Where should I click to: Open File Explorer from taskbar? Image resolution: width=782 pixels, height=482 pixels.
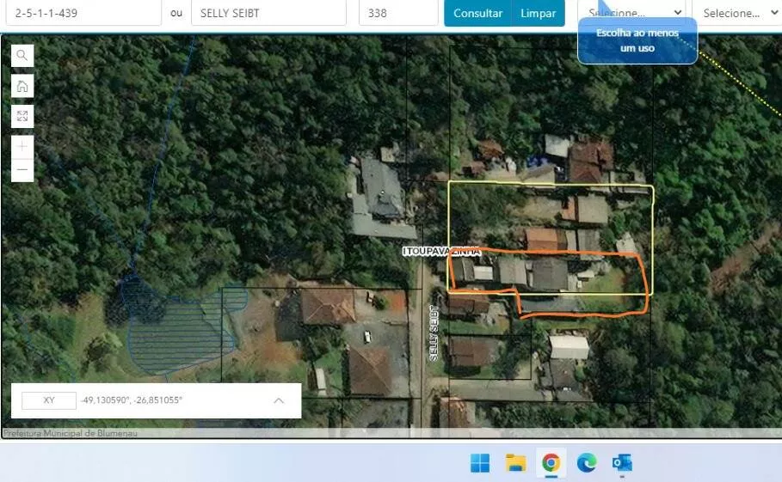tap(515, 462)
